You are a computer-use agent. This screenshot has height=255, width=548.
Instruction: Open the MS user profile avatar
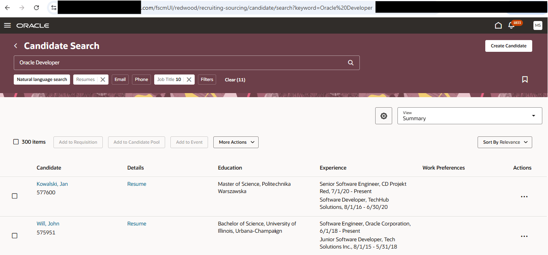(x=538, y=25)
